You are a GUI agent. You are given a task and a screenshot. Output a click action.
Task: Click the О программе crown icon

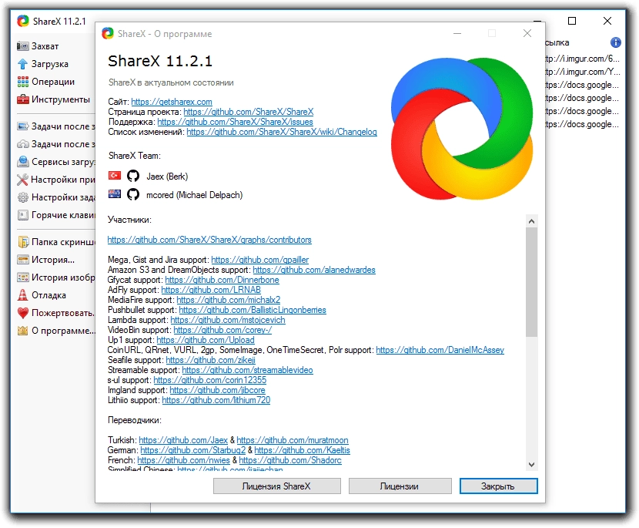tap(23, 331)
